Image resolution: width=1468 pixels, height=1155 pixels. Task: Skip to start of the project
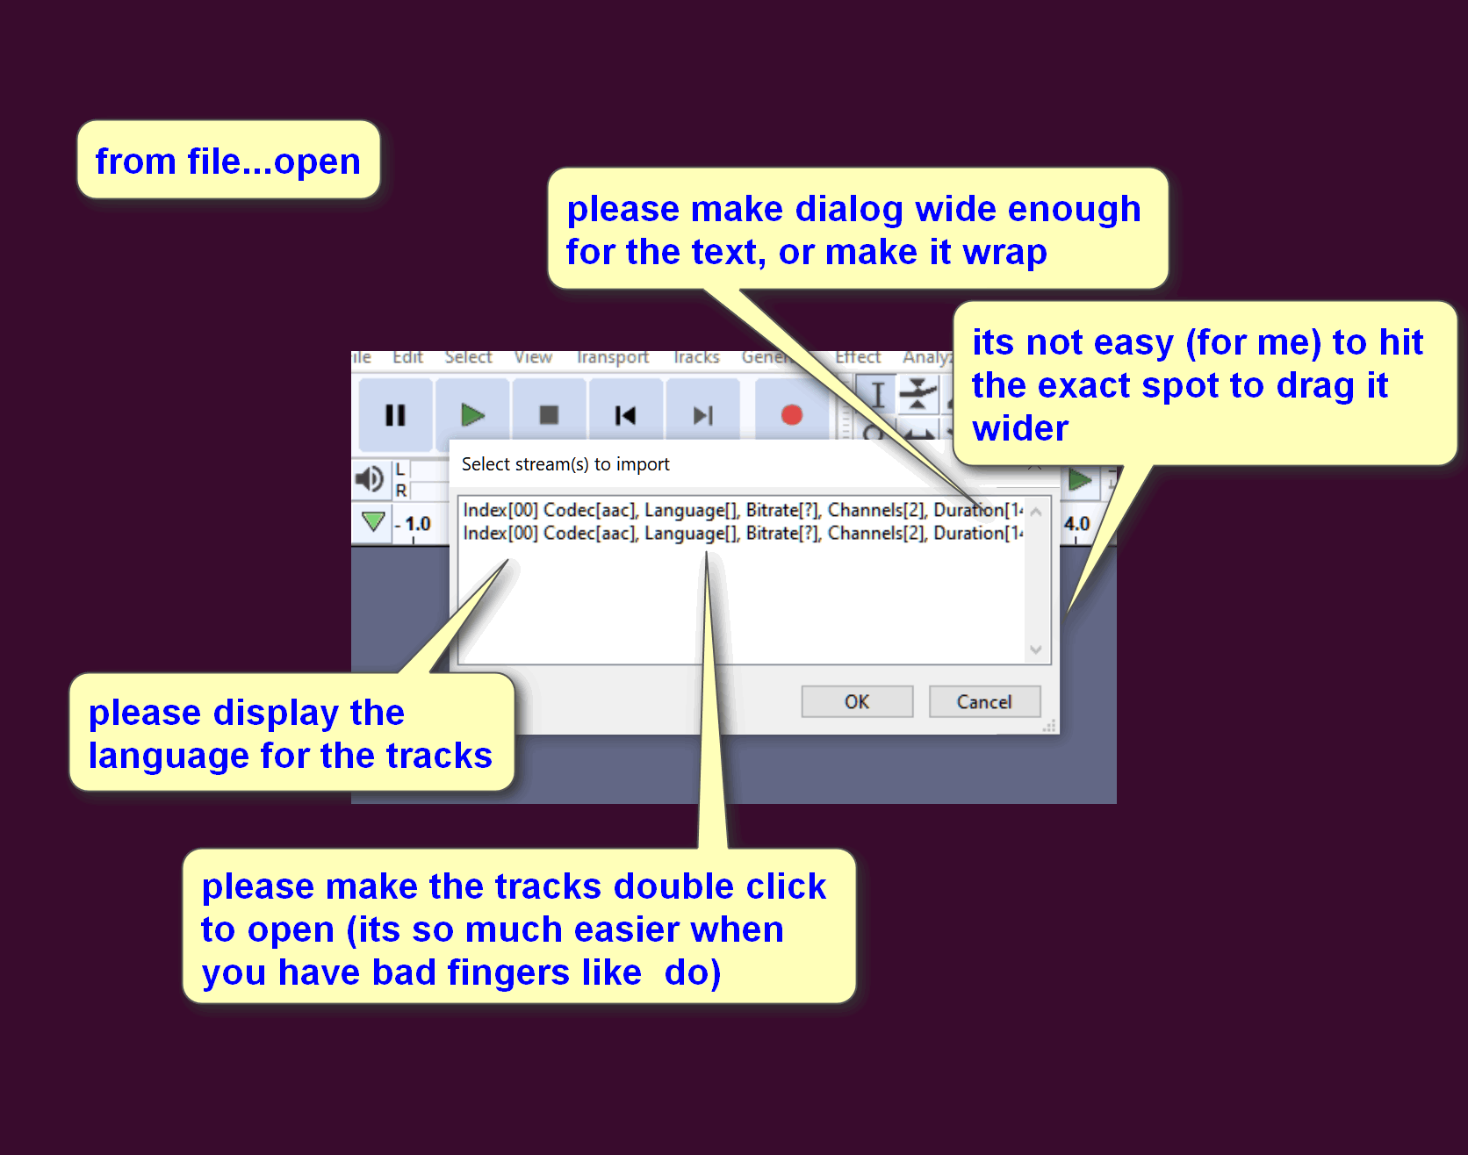coord(625,415)
